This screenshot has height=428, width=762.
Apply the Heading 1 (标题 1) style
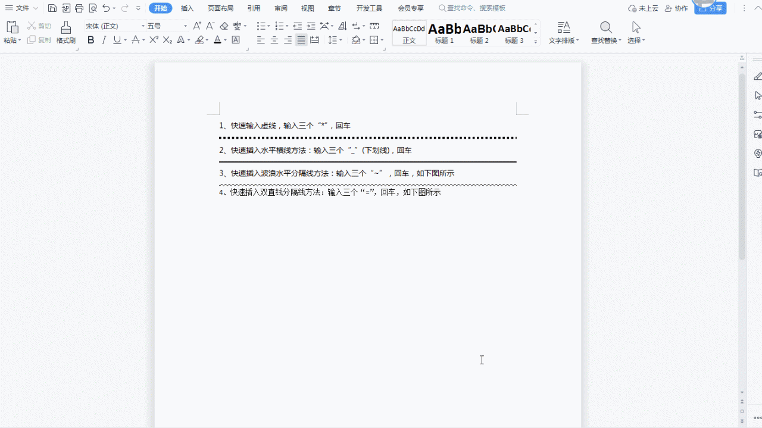(444, 33)
